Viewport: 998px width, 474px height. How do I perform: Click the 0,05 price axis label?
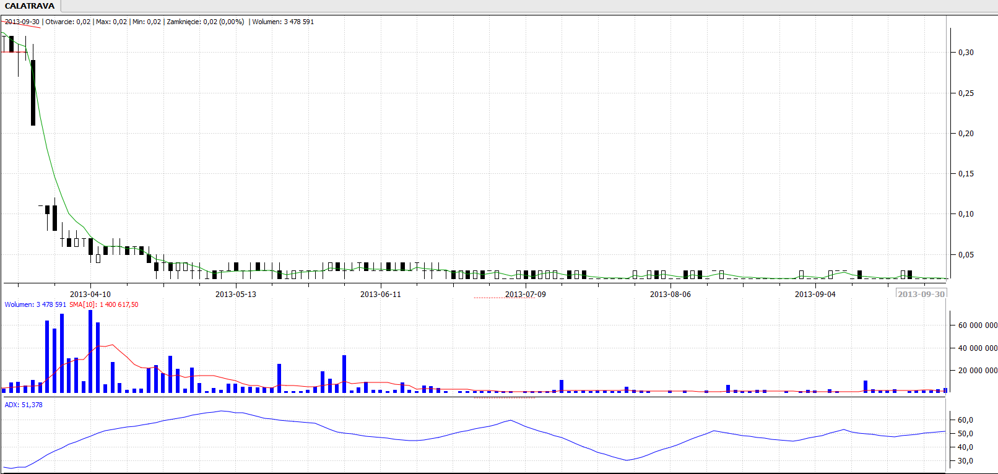point(966,255)
